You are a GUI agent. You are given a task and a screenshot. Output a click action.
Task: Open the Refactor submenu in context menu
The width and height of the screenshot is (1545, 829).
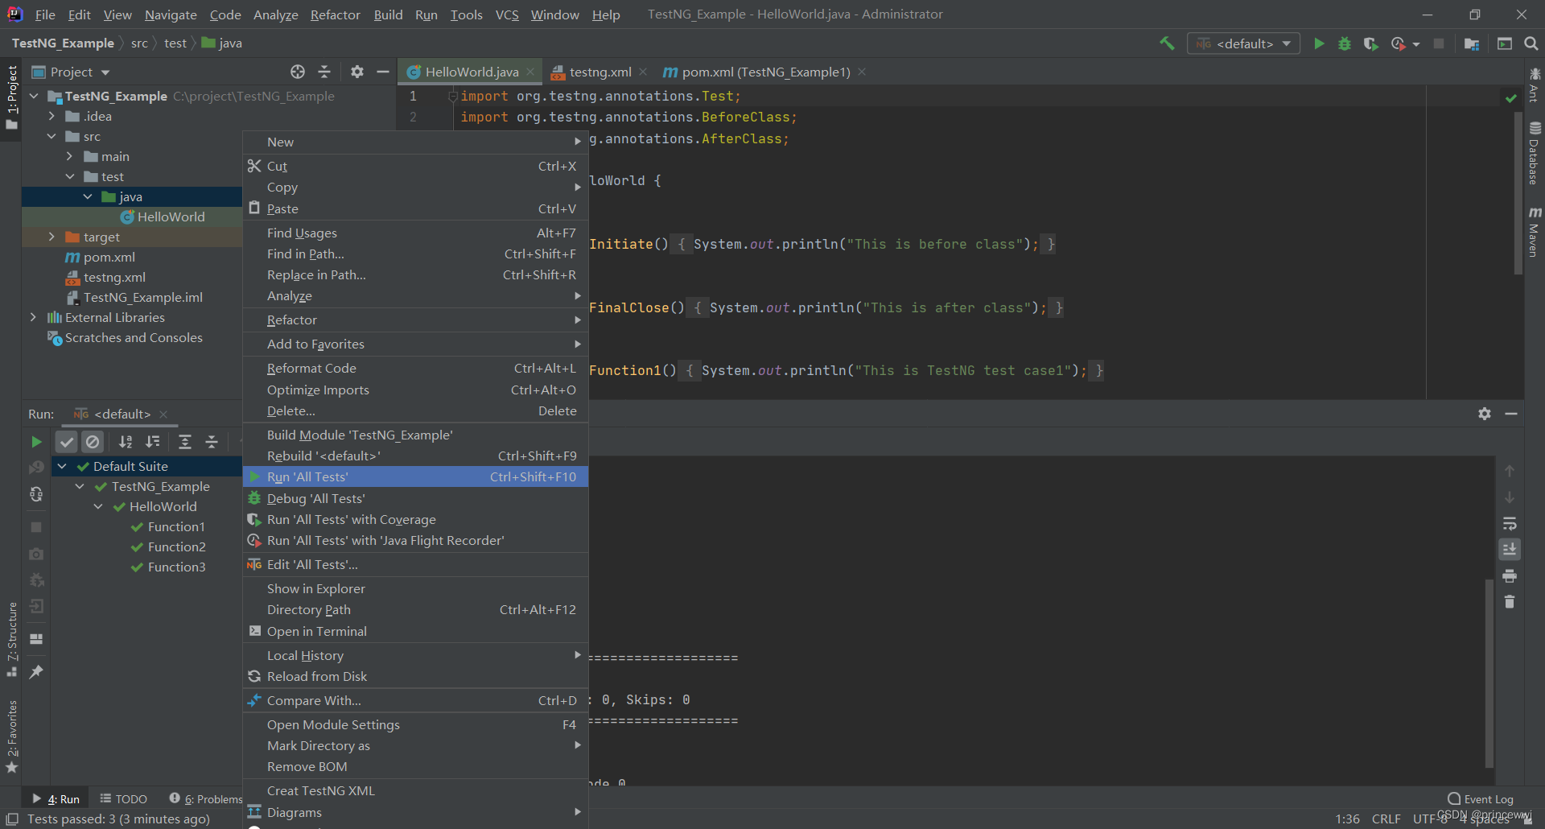coord(415,320)
